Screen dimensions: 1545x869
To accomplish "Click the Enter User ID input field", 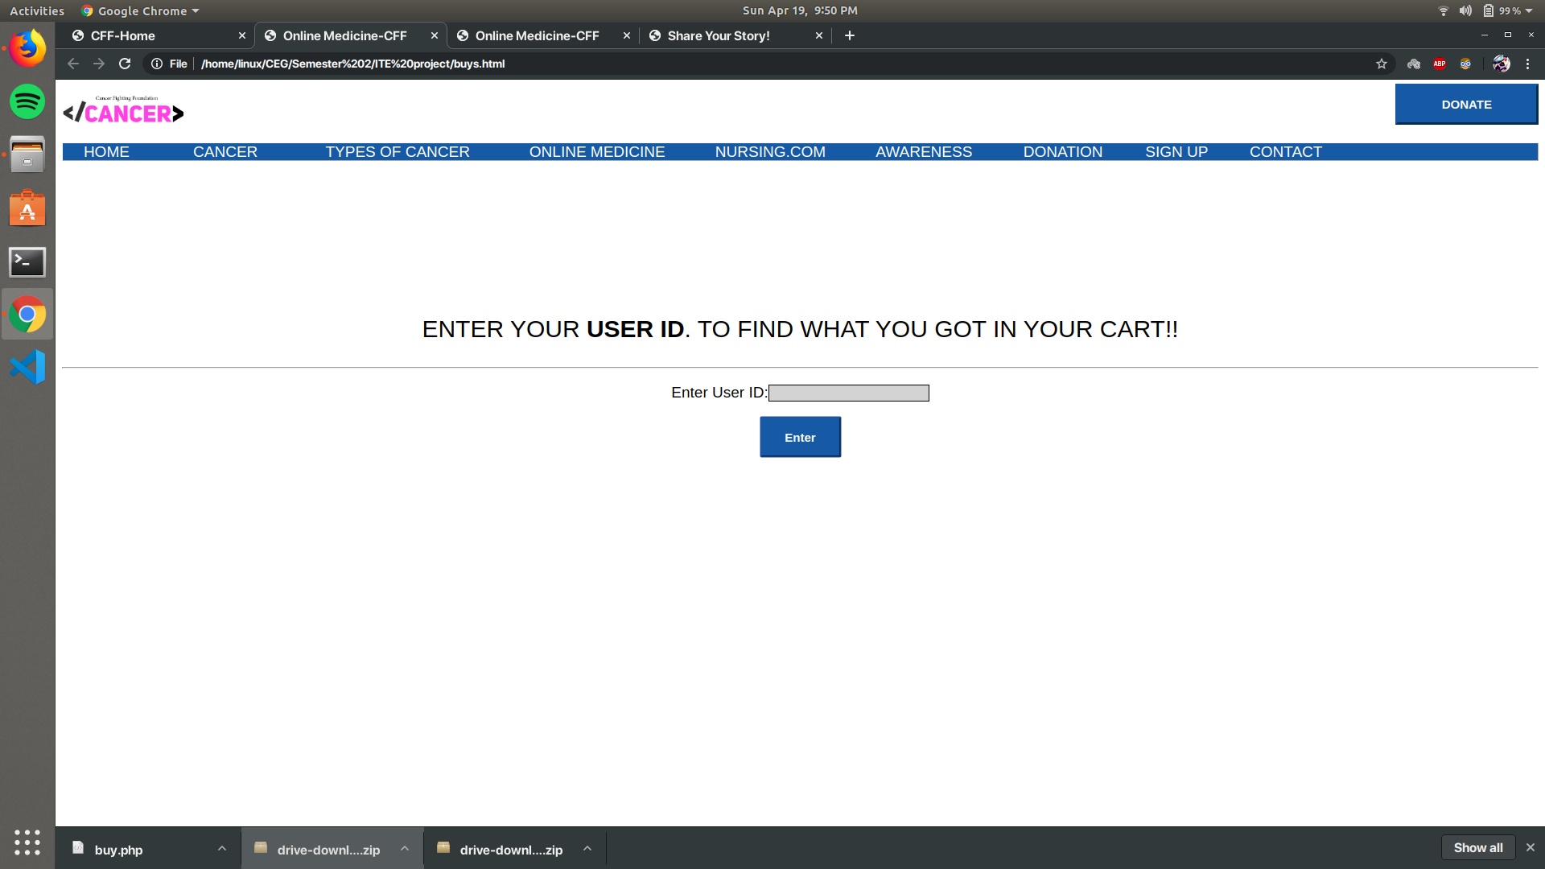I will [848, 393].
